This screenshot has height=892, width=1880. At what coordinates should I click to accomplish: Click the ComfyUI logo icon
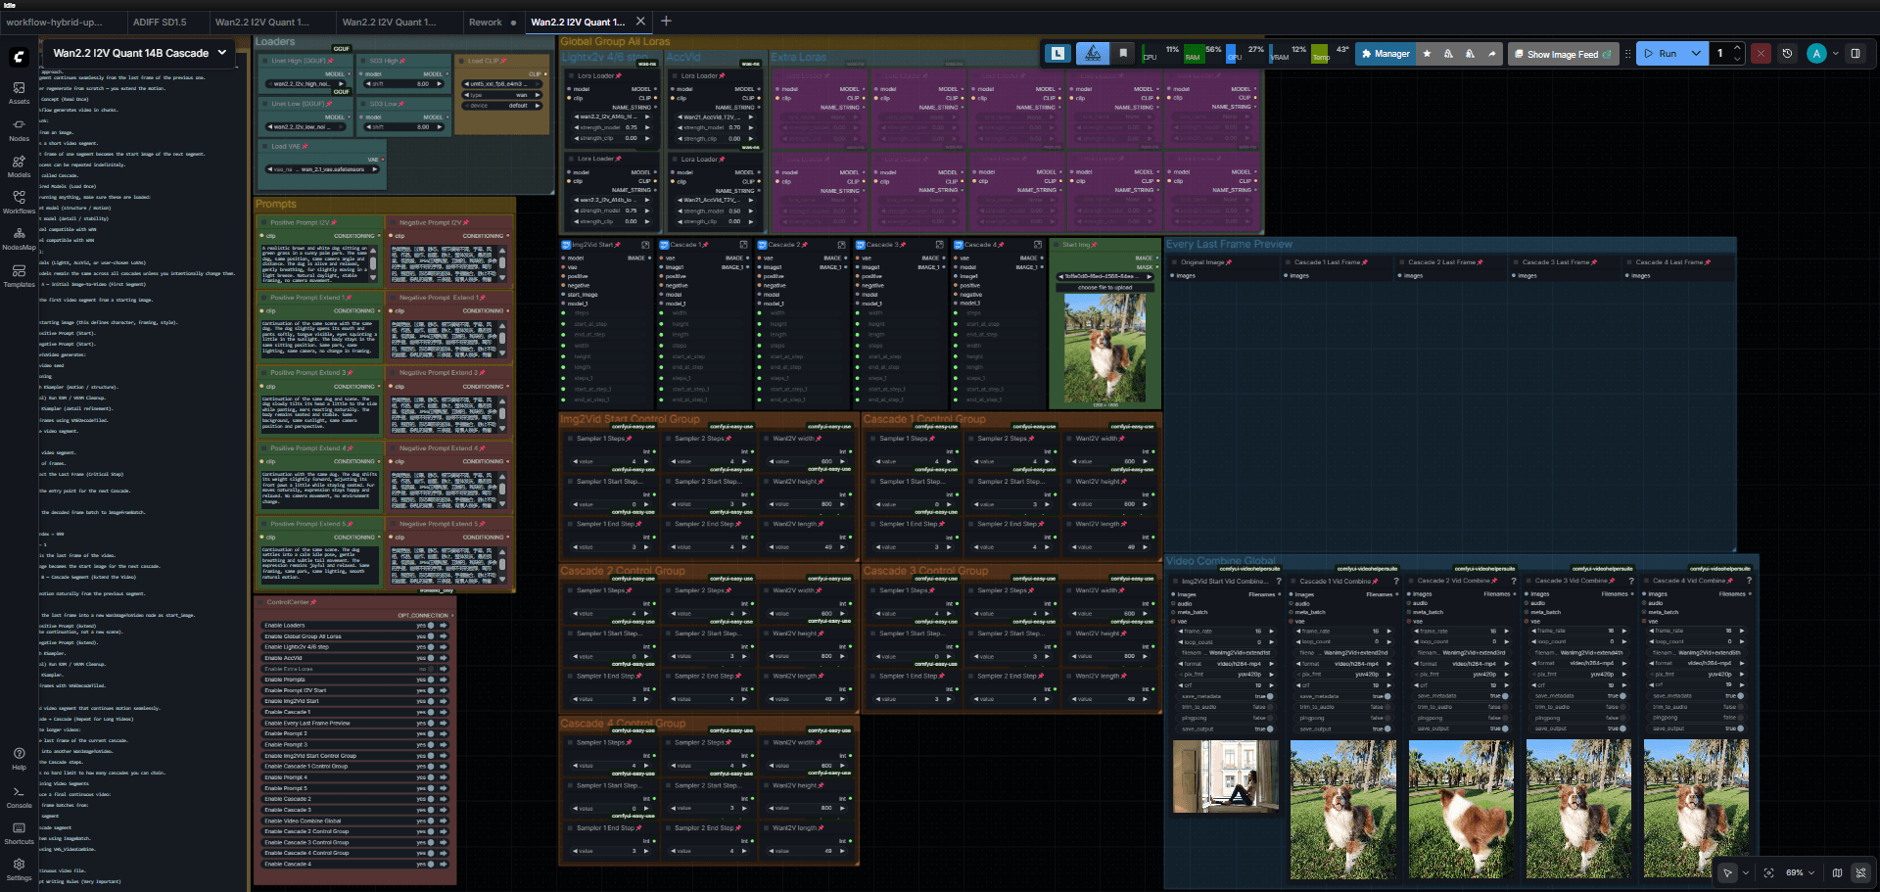click(x=19, y=57)
